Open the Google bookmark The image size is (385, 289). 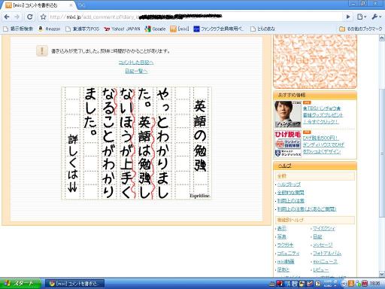click(155, 29)
